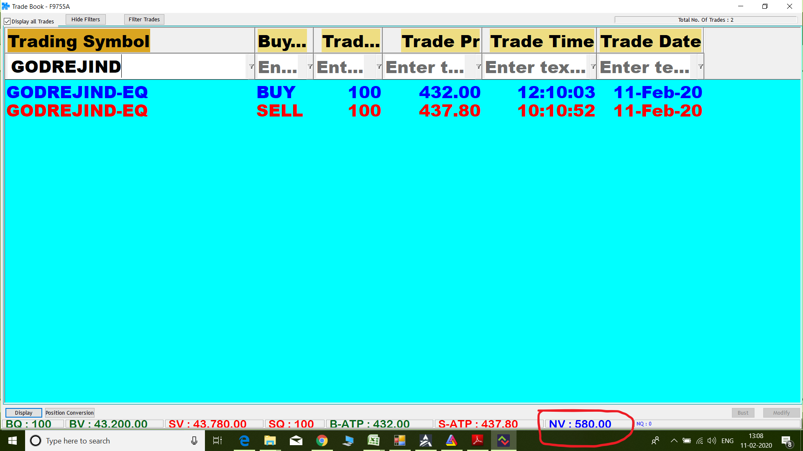
Task: Open the Trade Date column filter dropdown
Action: click(x=701, y=67)
